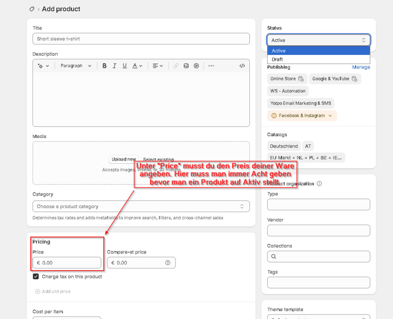
Task: Click the Facebook & Instagram warning icon
Action: coord(274,116)
